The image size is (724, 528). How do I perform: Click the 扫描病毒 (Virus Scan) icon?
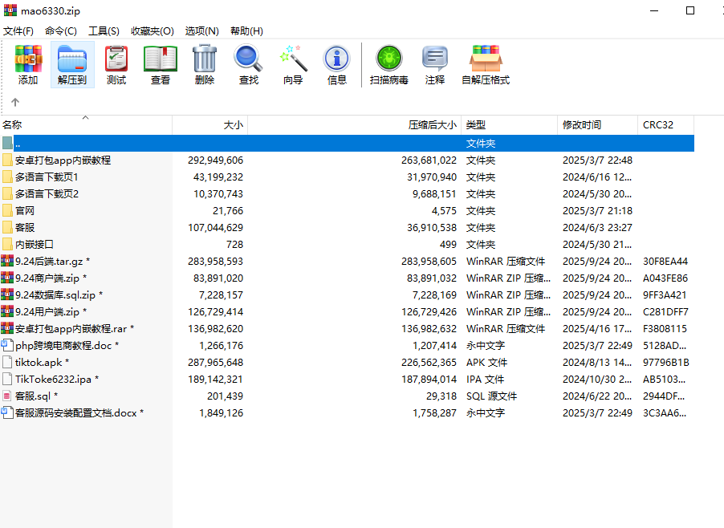point(388,64)
